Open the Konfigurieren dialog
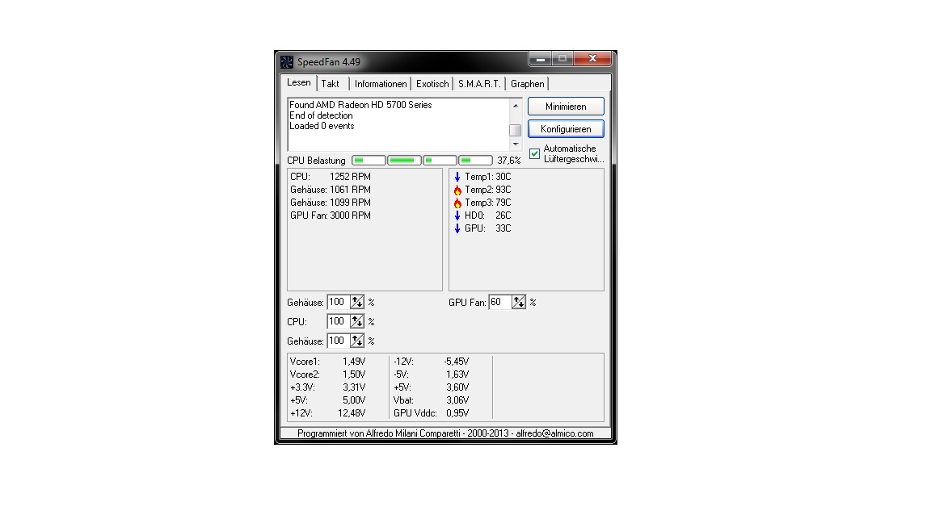The height and width of the screenshot is (523, 931). (566, 128)
